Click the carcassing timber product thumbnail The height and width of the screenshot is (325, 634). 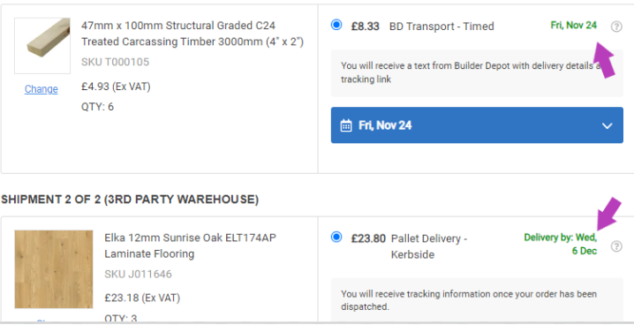tap(42, 46)
